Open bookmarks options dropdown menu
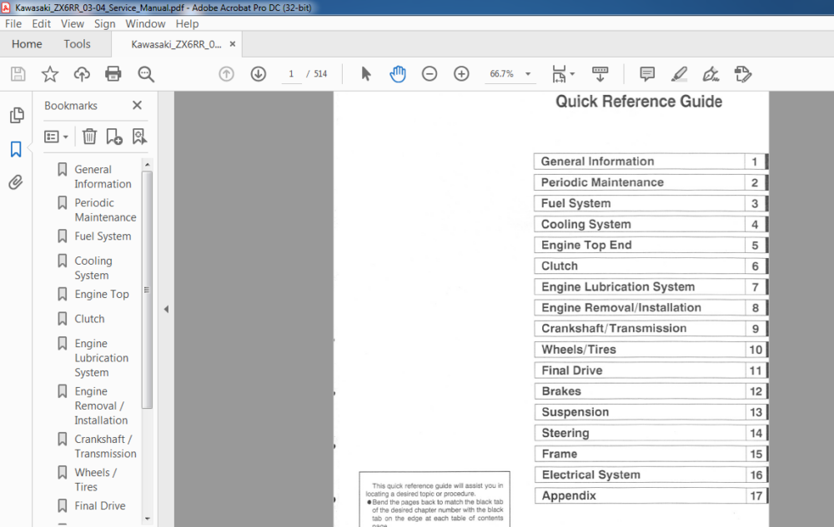Screen dimensions: 834x527 click(57, 137)
